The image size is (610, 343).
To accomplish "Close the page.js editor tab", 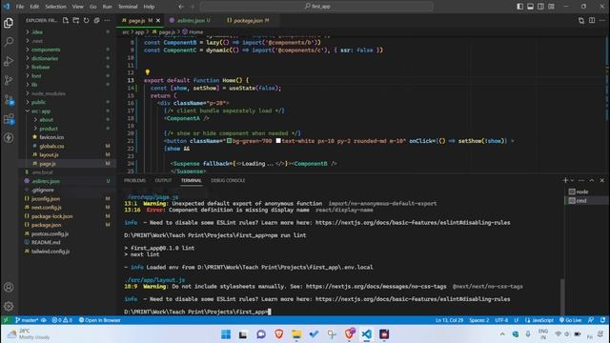I will click(x=158, y=20).
